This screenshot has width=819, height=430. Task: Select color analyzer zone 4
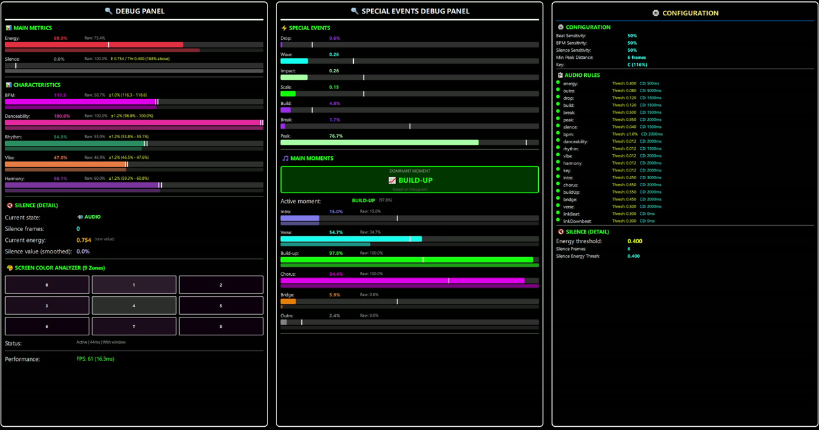click(x=134, y=306)
